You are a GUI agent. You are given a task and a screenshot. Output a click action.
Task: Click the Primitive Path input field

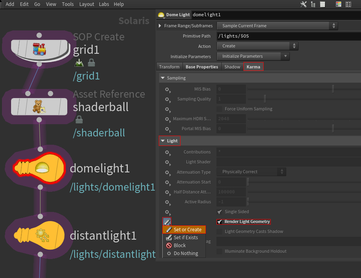pyautogui.click(x=288, y=36)
